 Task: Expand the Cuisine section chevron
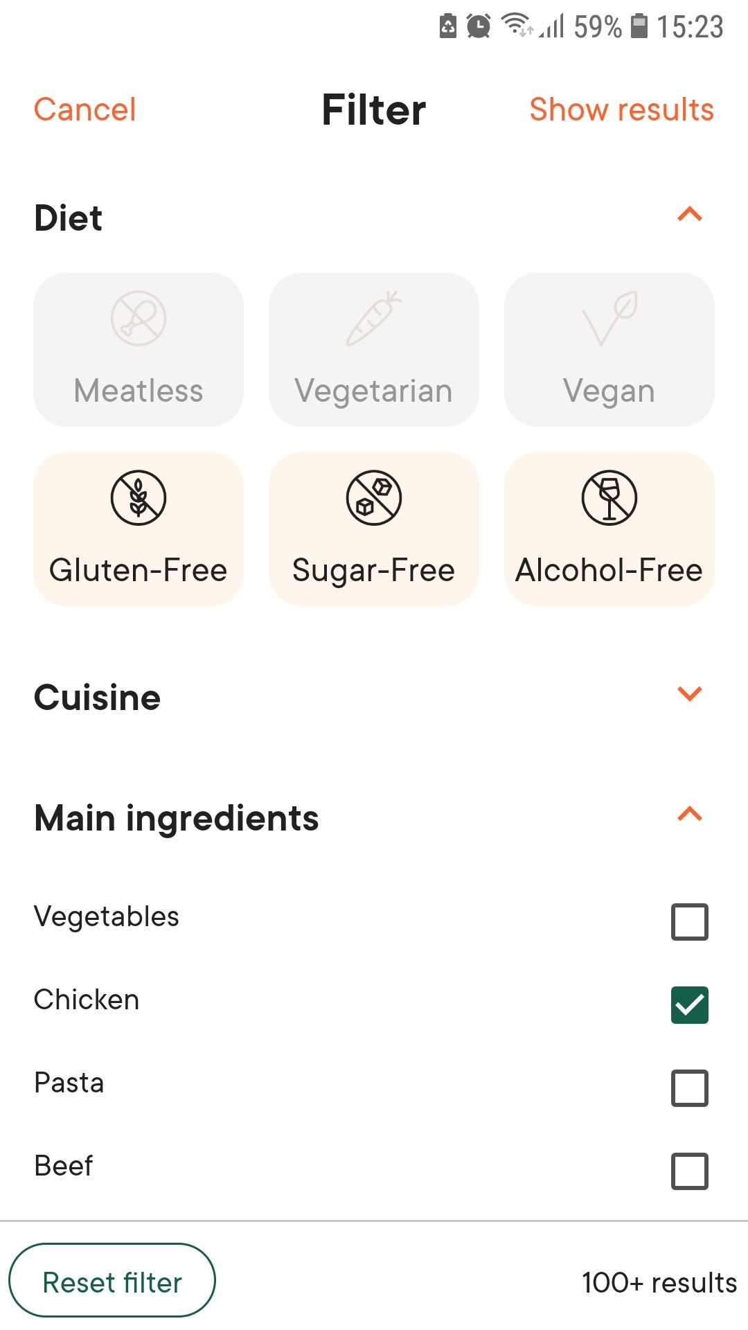click(690, 693)
